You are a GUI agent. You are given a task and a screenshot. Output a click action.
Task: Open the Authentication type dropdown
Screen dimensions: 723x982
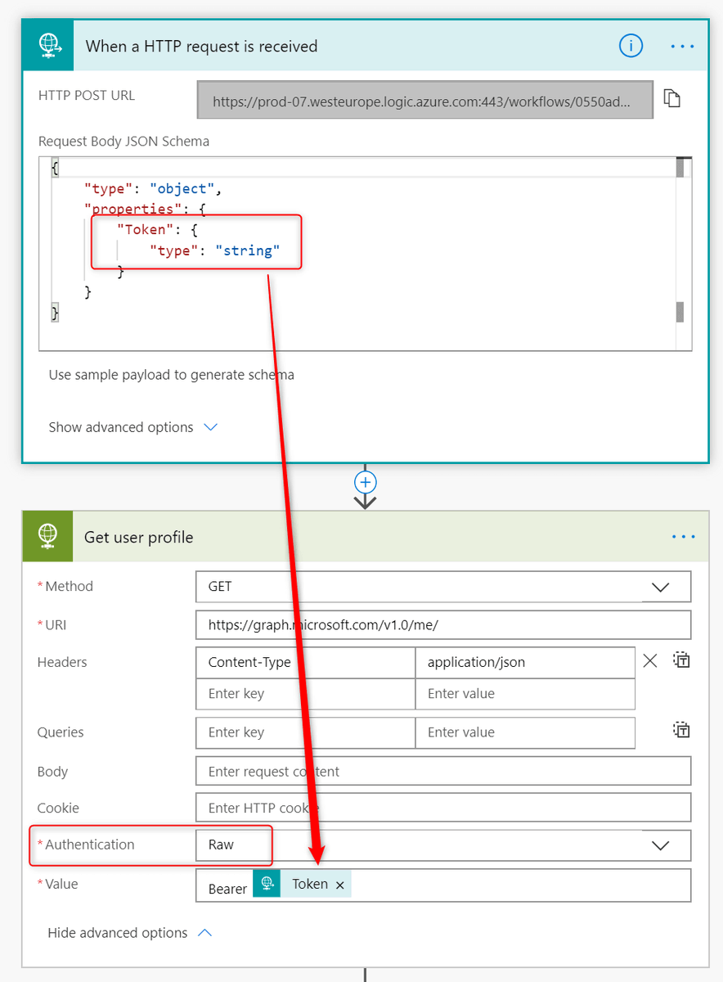661,846
